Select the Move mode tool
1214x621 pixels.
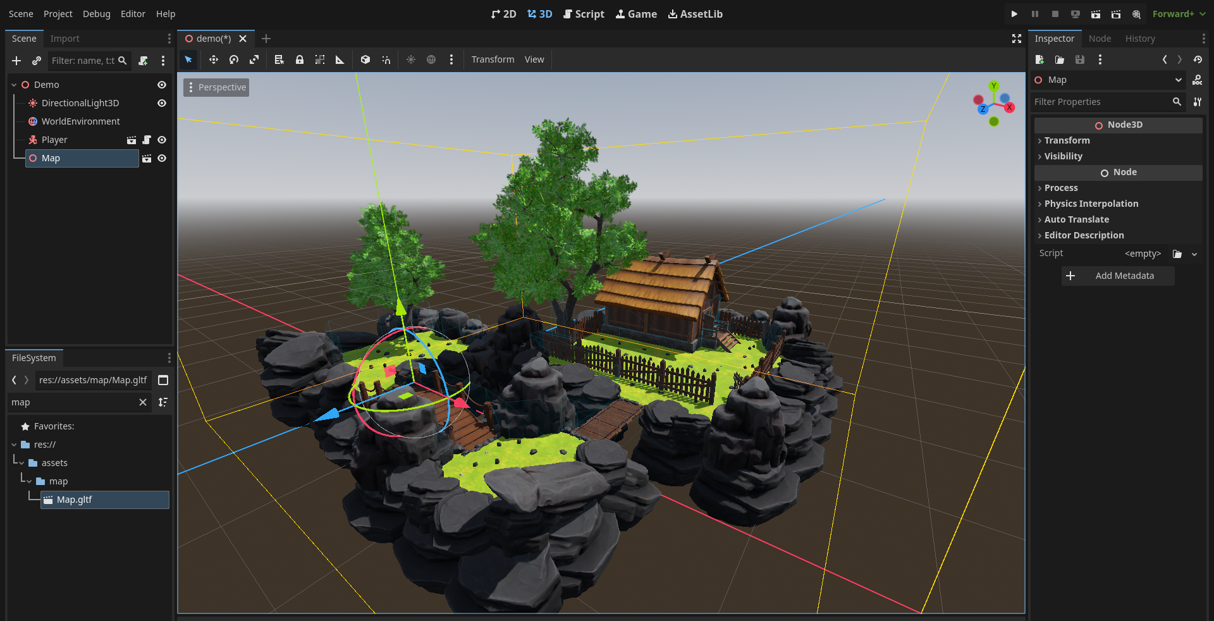[214, 59]
